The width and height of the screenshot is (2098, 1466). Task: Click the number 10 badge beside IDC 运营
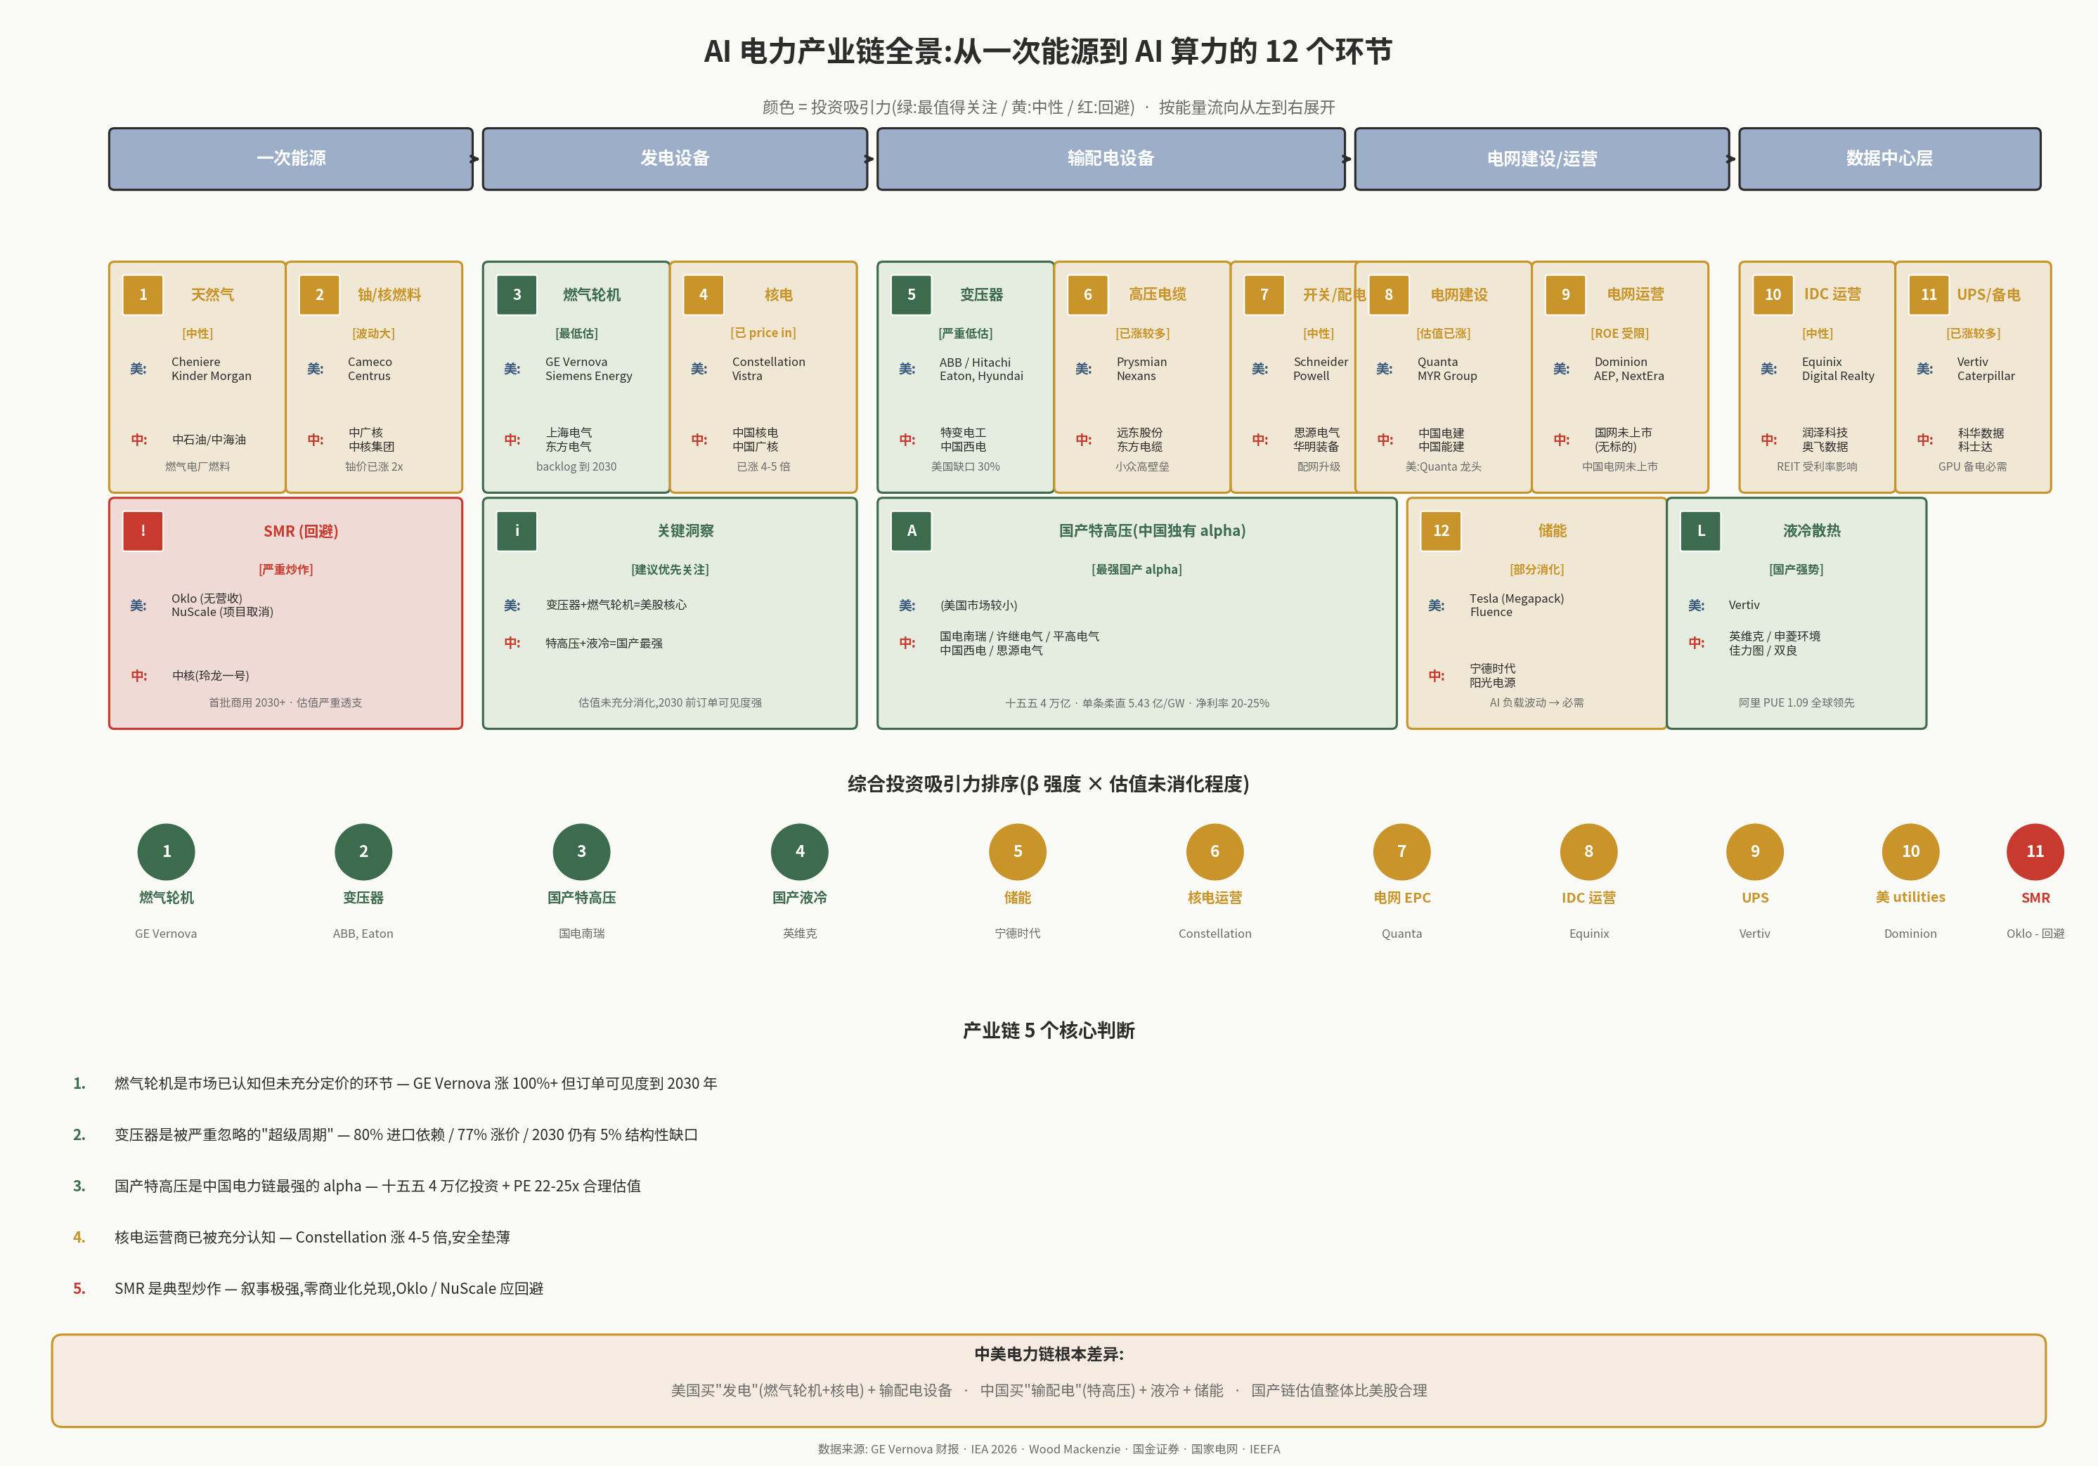[1773, 294]
